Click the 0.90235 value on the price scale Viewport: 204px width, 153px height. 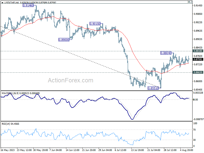[x=198, y=22]
